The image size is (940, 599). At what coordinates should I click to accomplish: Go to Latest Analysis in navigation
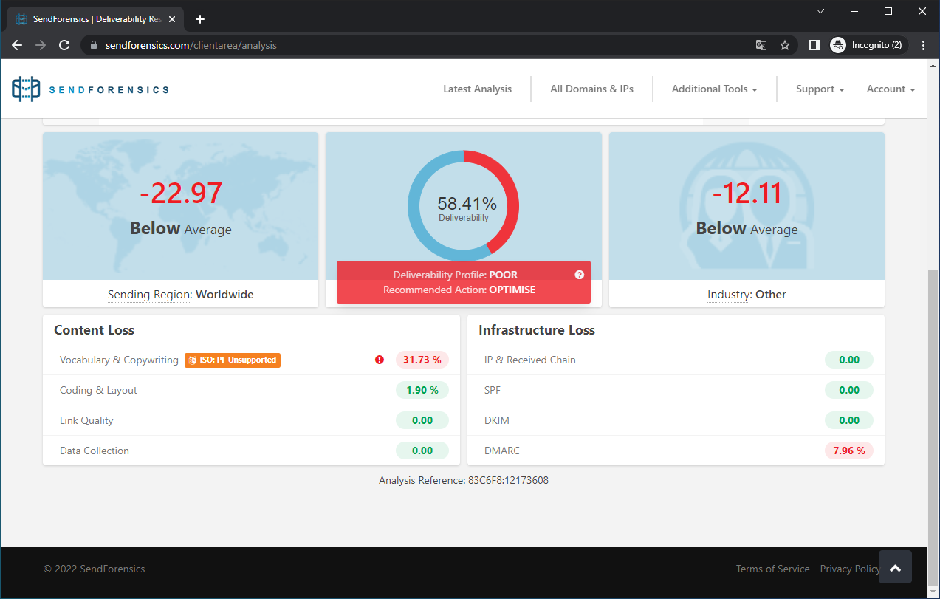[x=477, y=89]
